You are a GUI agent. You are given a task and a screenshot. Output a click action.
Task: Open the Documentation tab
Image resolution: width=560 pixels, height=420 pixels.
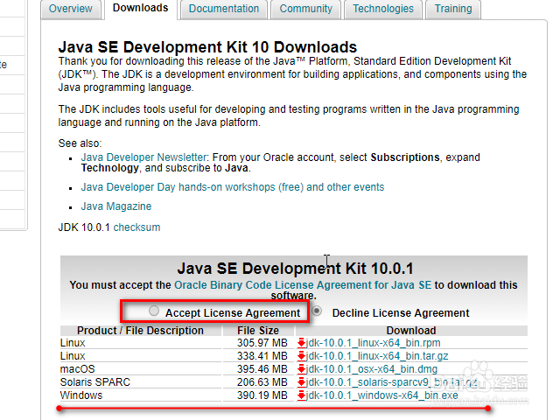224,9
